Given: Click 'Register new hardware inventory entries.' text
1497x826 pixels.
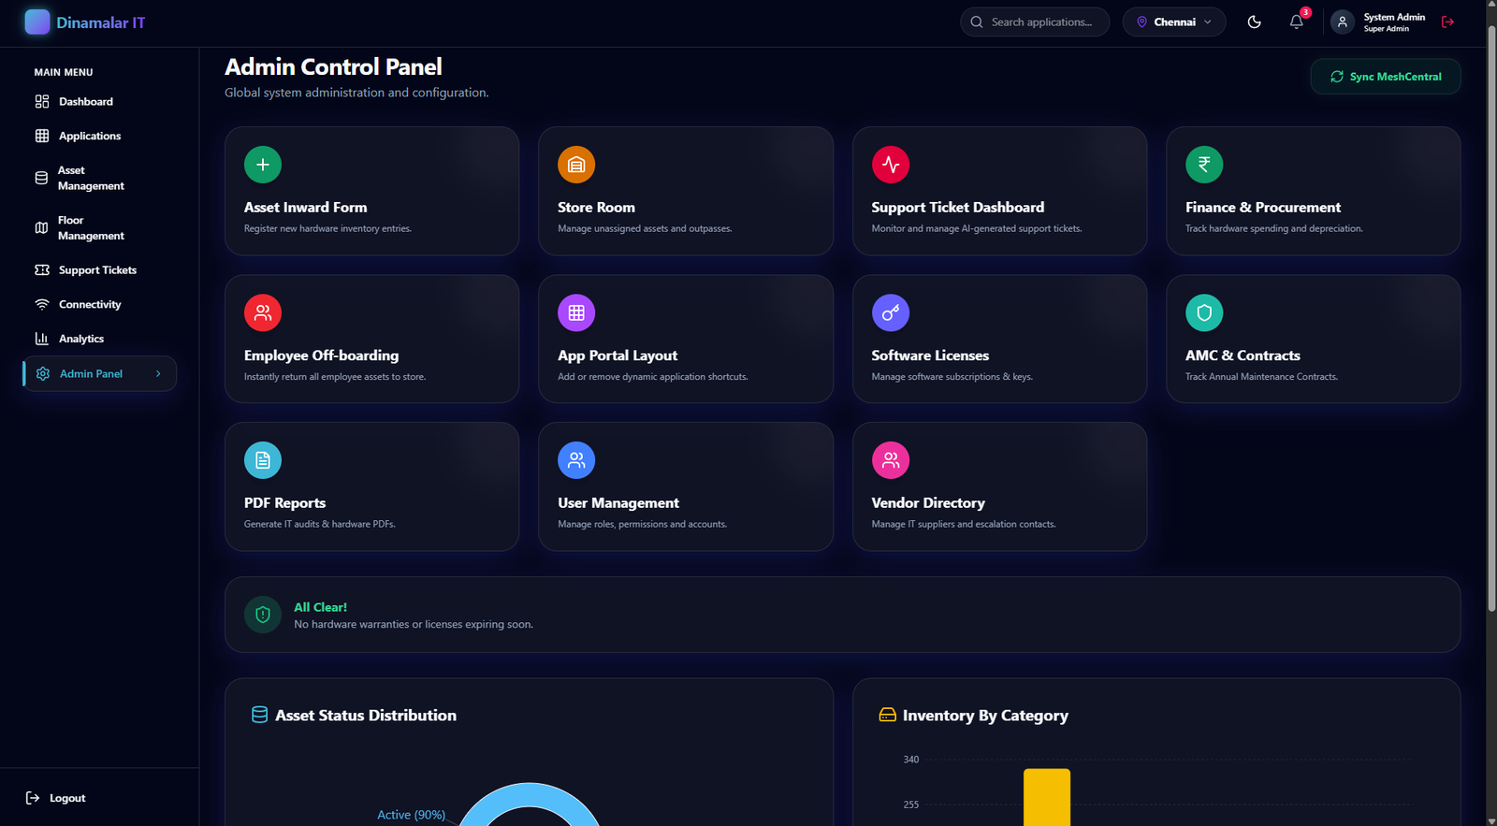Looking at the screenshot, I should pyautogui.click(x=327, y=228).
